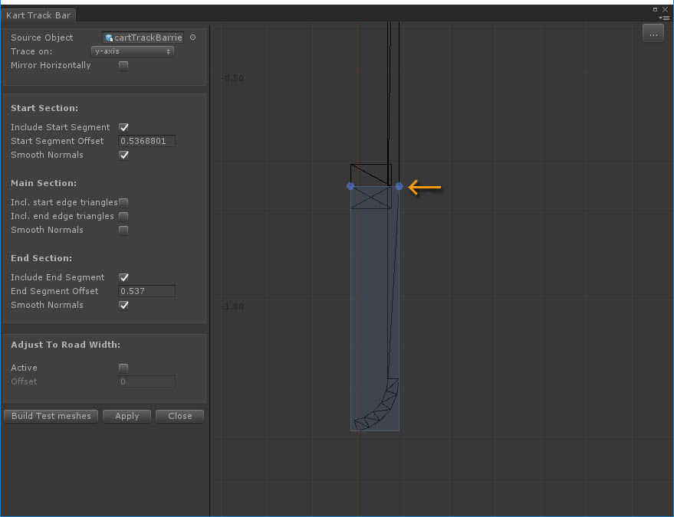Enable Mirror Horizontally checkbox
Viewport: 674px width, 517px height.
click(123, 66)
